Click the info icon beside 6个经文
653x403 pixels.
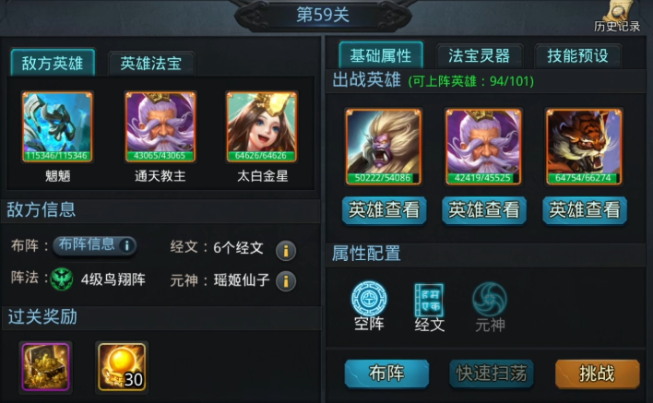coord(286,251)
